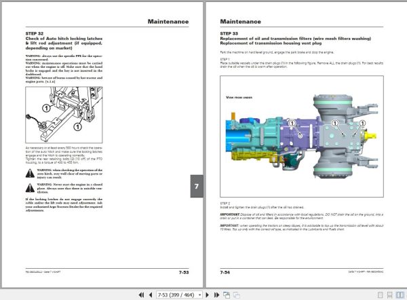
Task: Click the previous view icon
Action: [x=227, y=295]
